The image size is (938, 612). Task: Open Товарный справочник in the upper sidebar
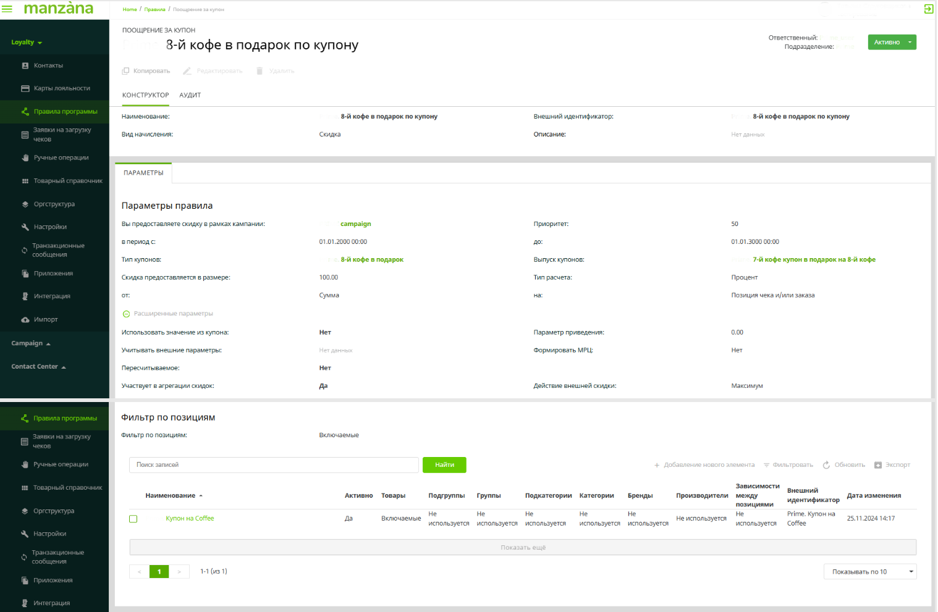[68, 181]
